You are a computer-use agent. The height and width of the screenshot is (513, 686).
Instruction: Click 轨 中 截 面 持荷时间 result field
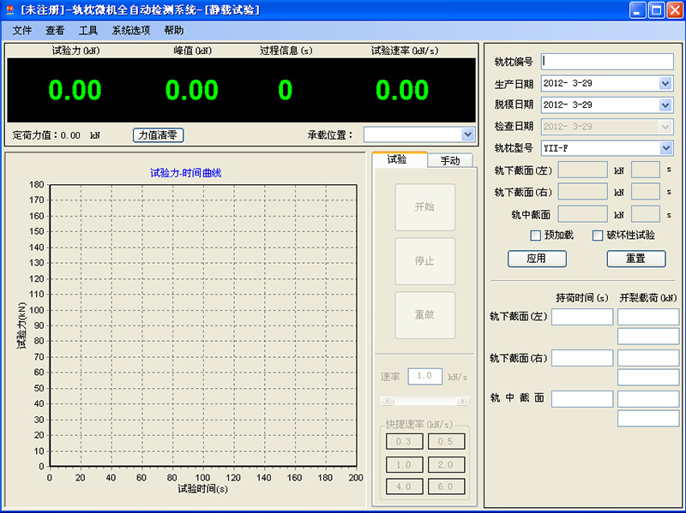[x=582, y=399]
